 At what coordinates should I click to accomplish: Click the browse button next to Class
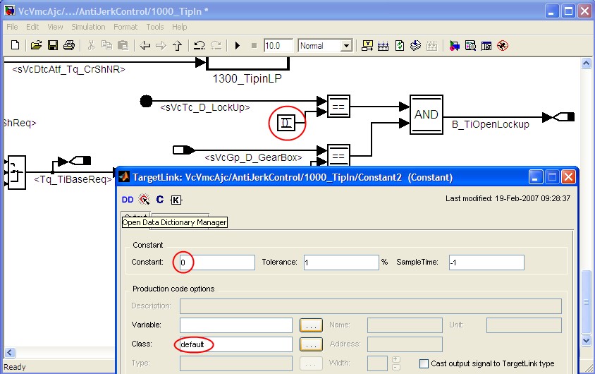point(311,344)
